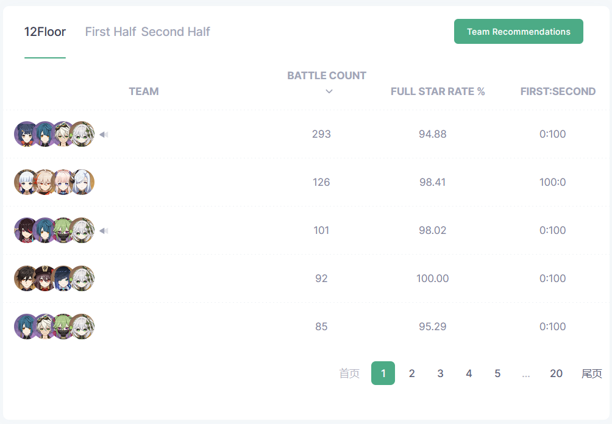Click the third avatar in the 126-battle team

click(x=64, y=182)
